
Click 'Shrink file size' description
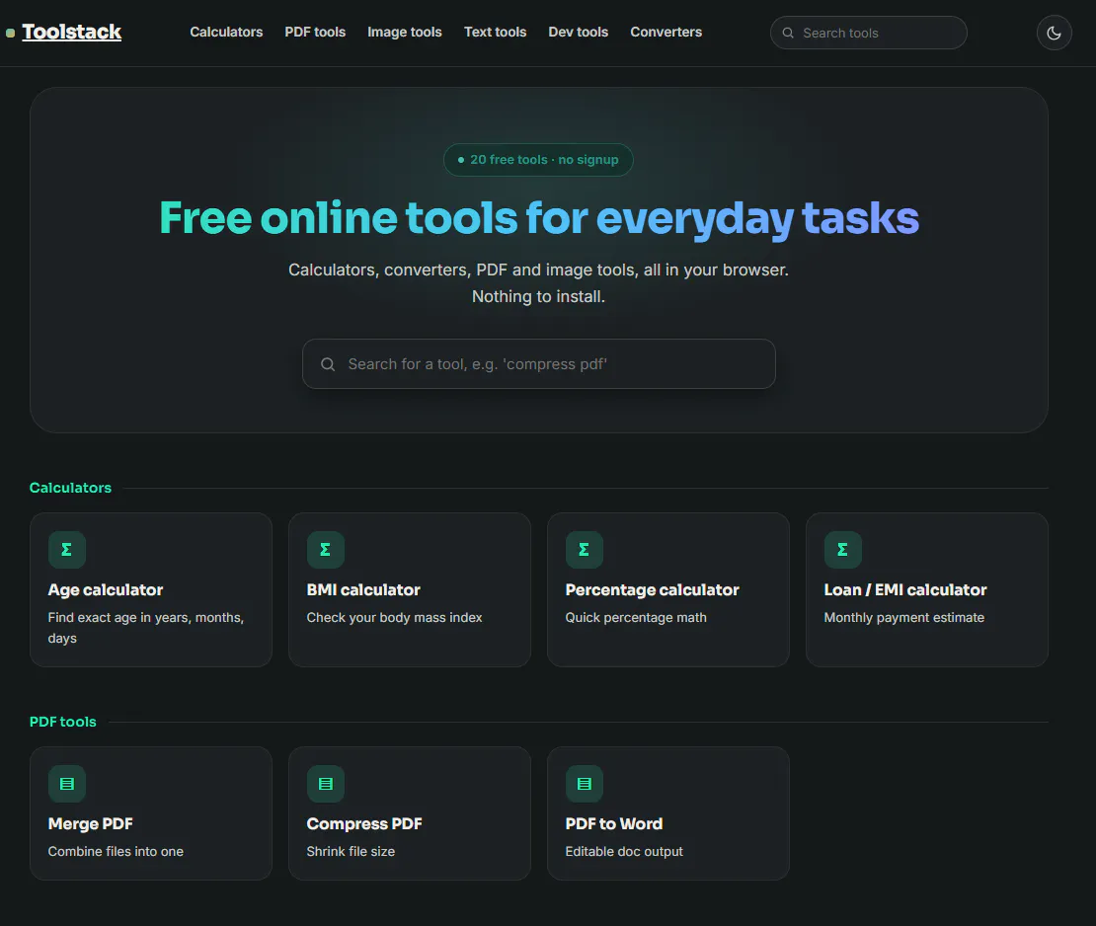[351, 852]
